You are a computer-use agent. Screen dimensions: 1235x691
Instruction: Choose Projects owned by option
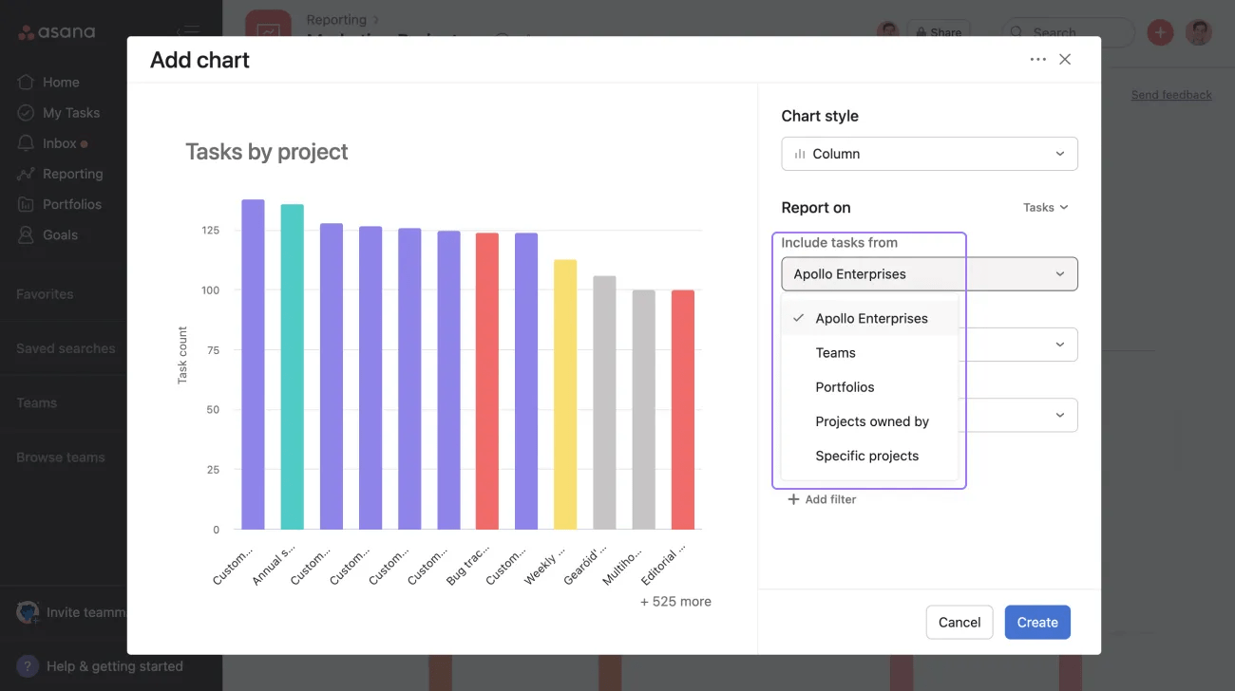coord(872,421)
